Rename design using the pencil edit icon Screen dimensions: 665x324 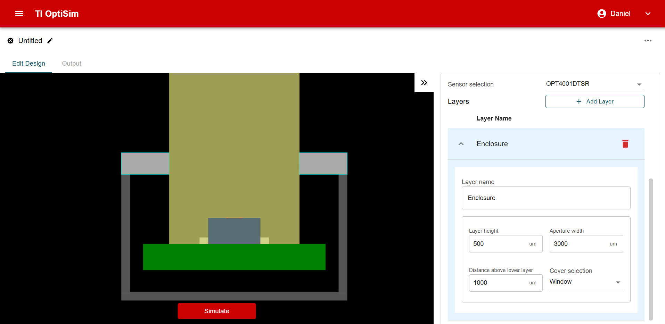pyautogui.click(x=50, y=41)
